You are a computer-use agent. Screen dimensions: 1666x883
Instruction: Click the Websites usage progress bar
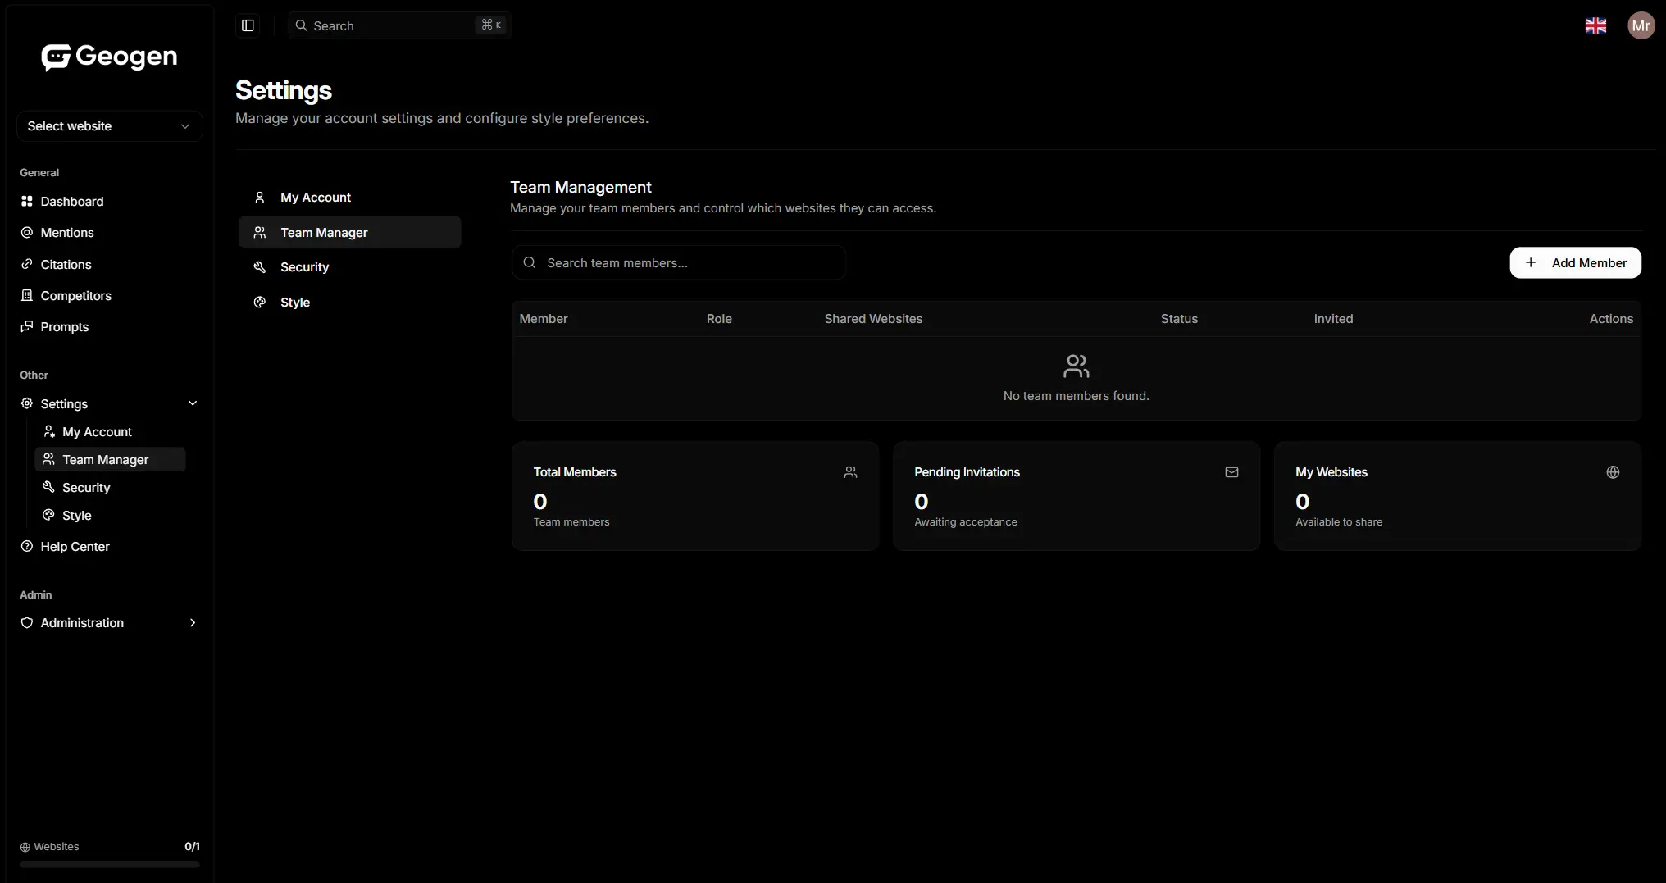[110, 864]
